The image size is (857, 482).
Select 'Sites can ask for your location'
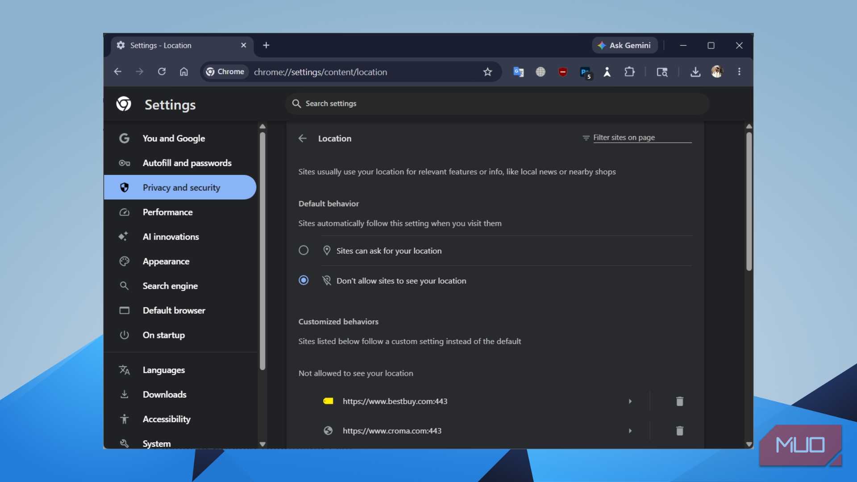[x=304, y=250]
